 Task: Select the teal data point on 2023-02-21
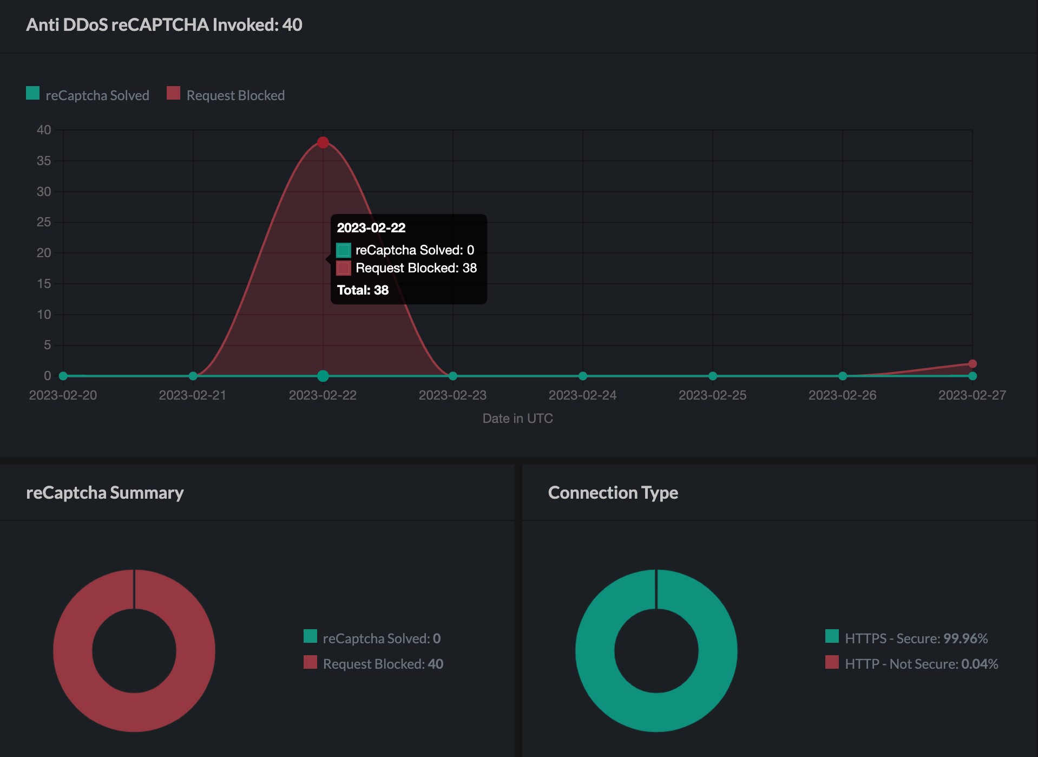coord(193,376)
